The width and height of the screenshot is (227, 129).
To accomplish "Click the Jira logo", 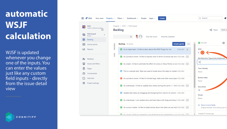I will coord(89,18).
